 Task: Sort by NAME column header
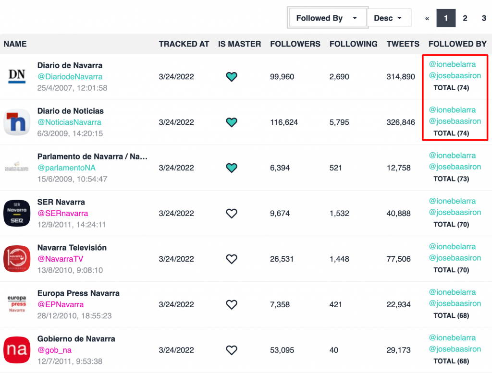click(15, 44)
